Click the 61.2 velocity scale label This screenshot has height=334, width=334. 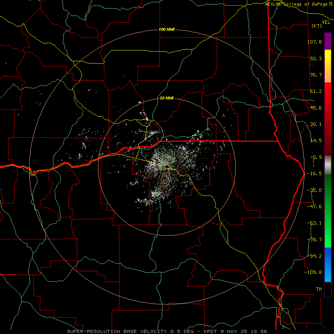(x=316, y=91)
